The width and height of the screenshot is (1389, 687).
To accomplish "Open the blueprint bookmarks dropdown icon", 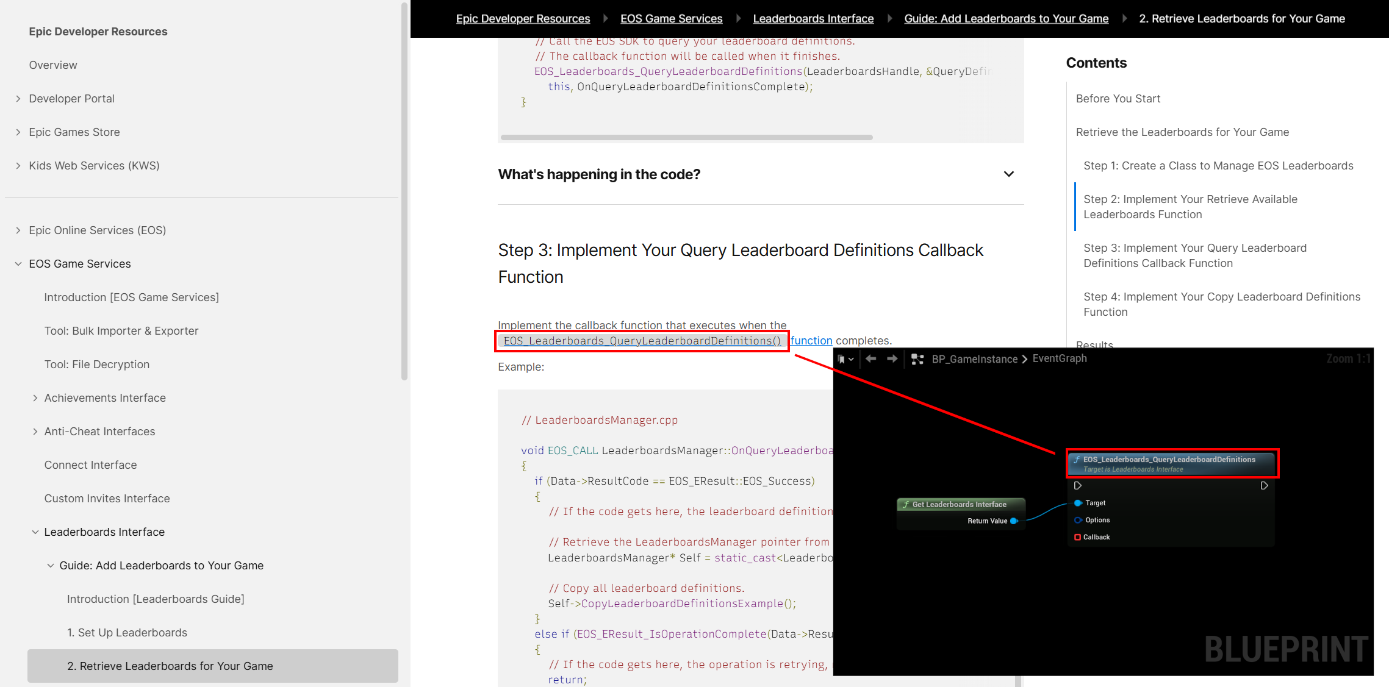I will [x=845, y=360].
